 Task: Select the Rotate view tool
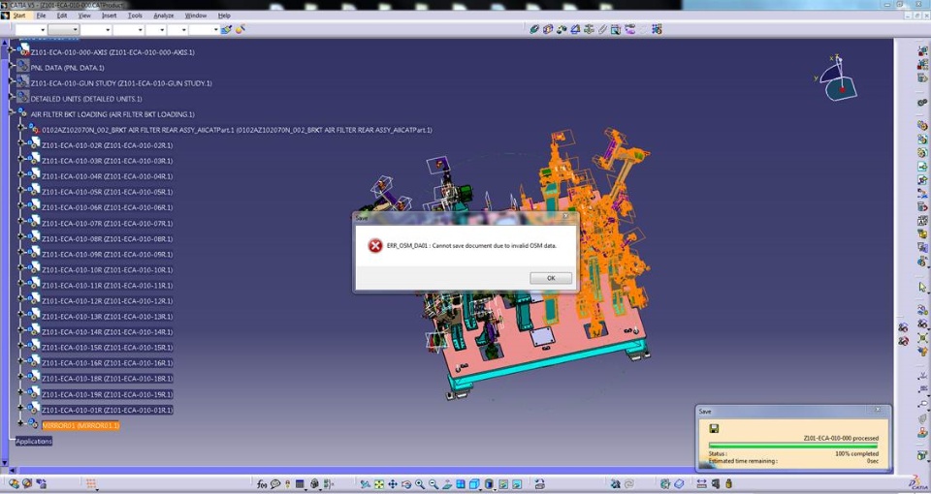[x=406, y=484]
